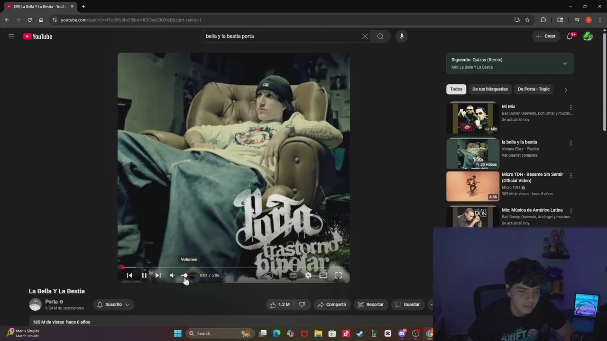Enter fullscreen video mode
This screenshot has height=341, width=607.
[339, 275]
